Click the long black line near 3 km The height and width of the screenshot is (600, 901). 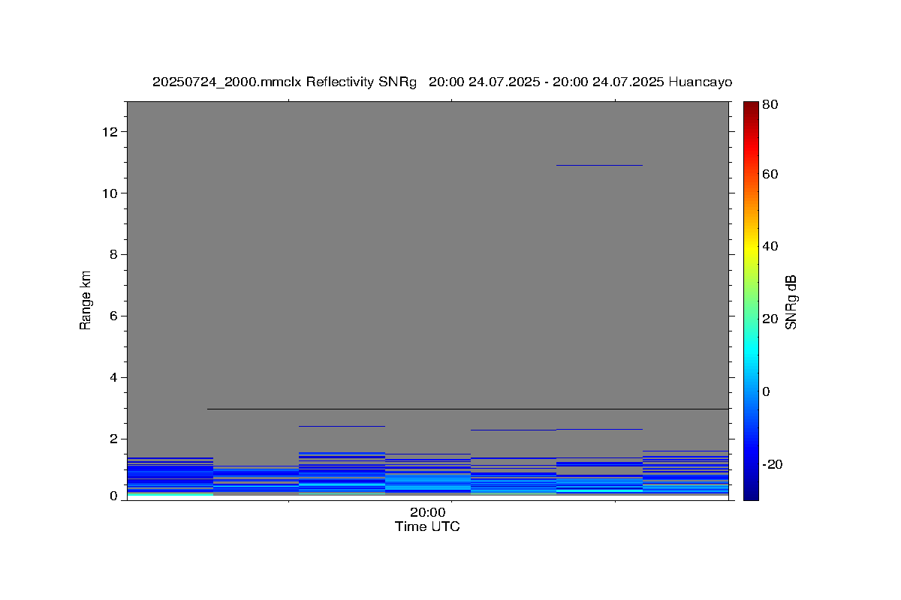click(467, 409)
